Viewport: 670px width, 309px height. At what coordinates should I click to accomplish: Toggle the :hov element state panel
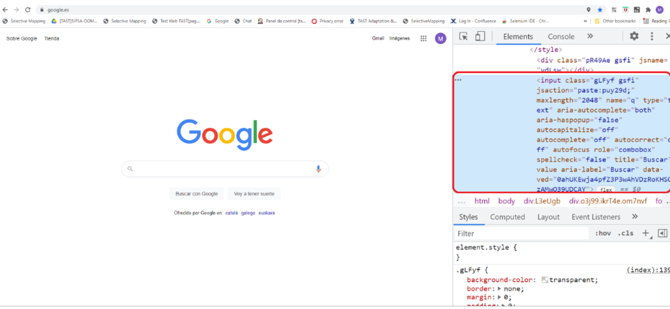coord(603,233)
